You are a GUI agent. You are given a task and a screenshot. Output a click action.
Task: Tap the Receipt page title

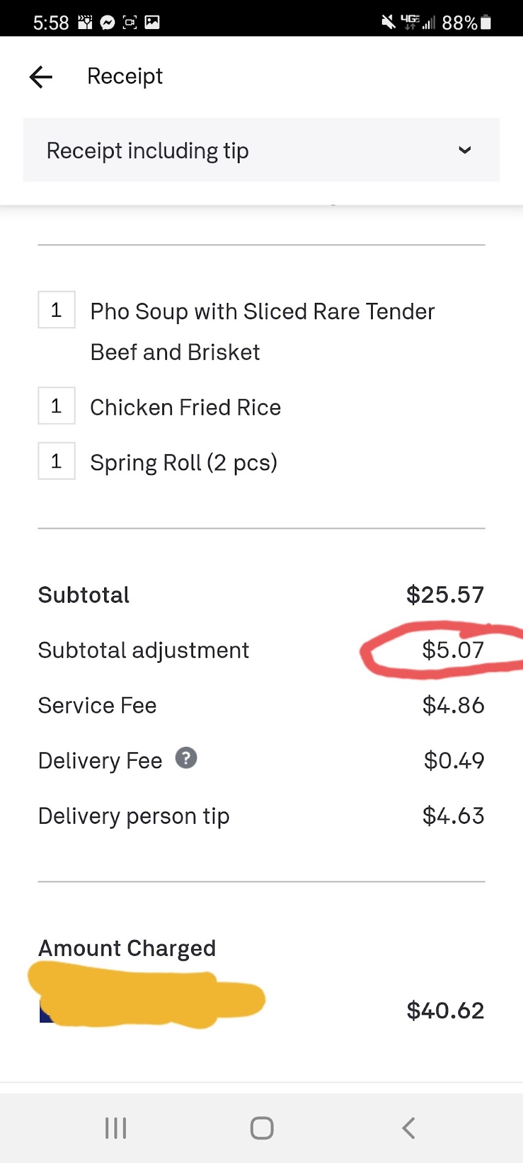click(x=125, y=76)
